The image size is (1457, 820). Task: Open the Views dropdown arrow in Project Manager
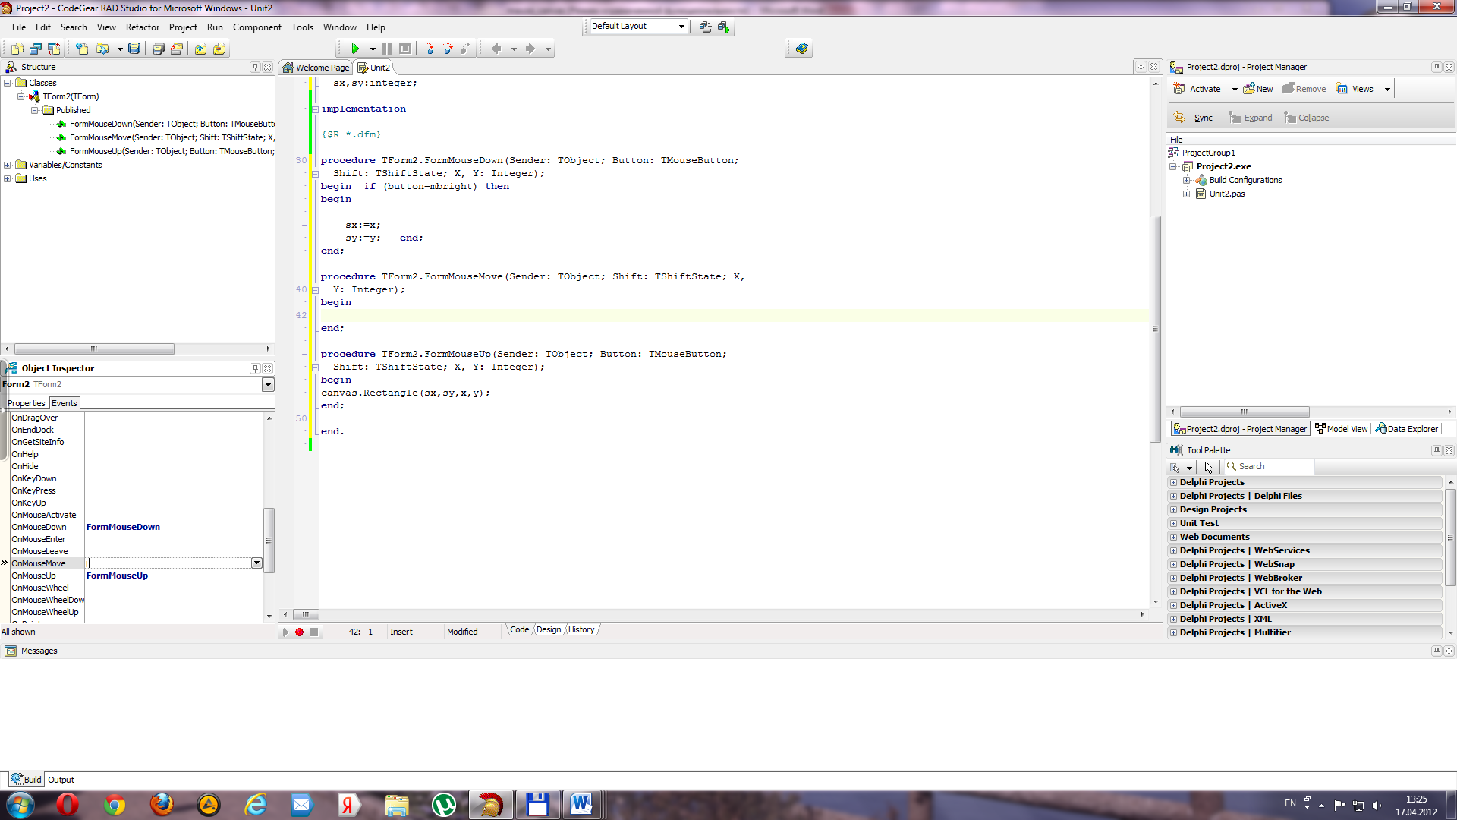1387,90
